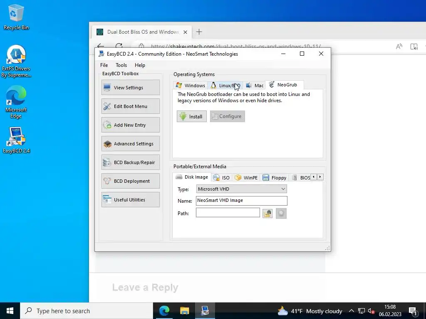Open File Explorer from the taskbar
The width and height of the screenshot is (426, 319).
(184, 311)
